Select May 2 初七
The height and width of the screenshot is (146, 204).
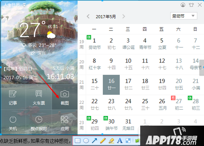tap(111, 44)
